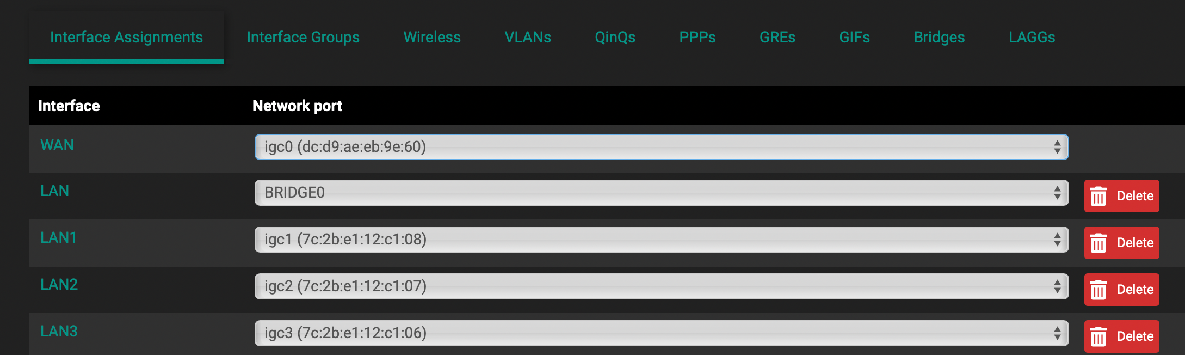This screenshot has width=1185, height=355.
Task: Open the LAN2 interface link
Action: (x=59, y=284)
